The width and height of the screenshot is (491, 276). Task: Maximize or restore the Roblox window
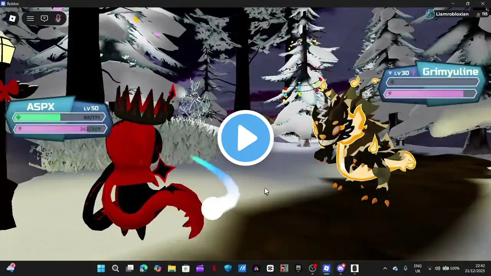coord(468,3)
